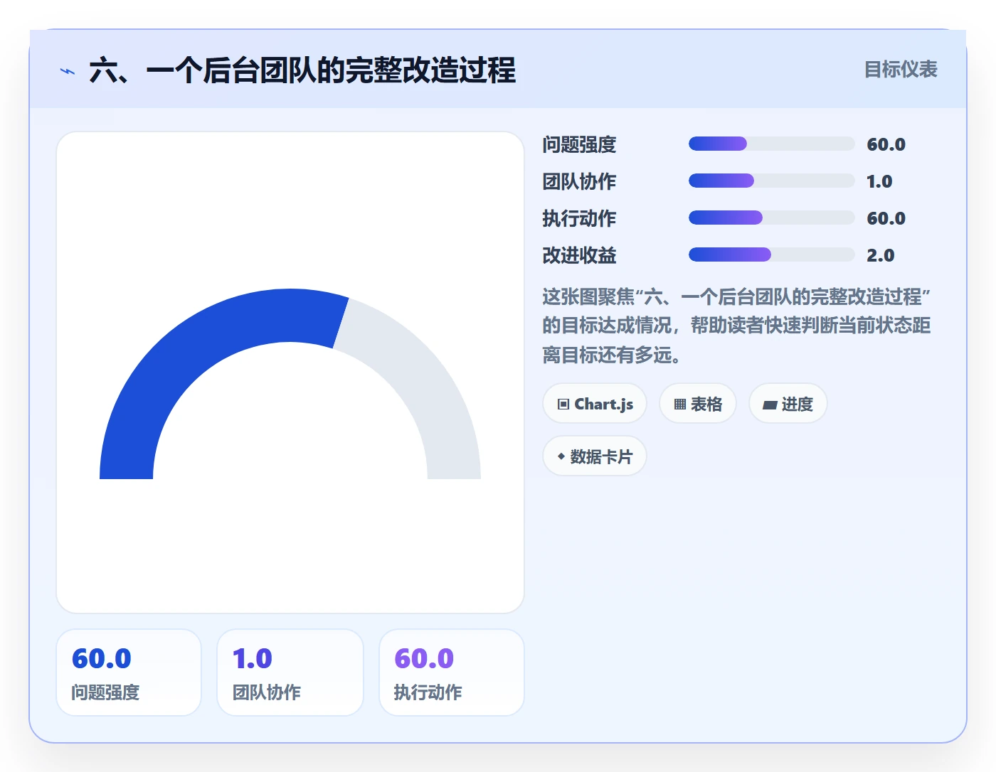Screen dimensions: 996x772
Task: Select the 执行动作 progress bar
Action: click(771, 218)
